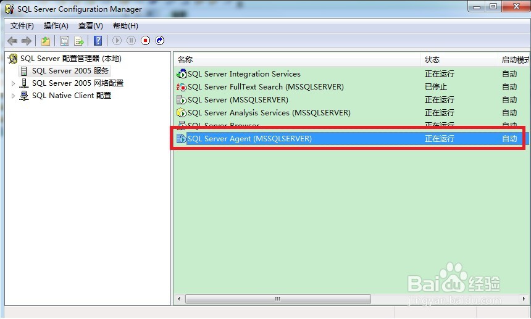The height and width of the screenshot is (319, 531).
Task: Expand the SQL Server 2005 网络配置 node
Action: (x=13, y=83)
